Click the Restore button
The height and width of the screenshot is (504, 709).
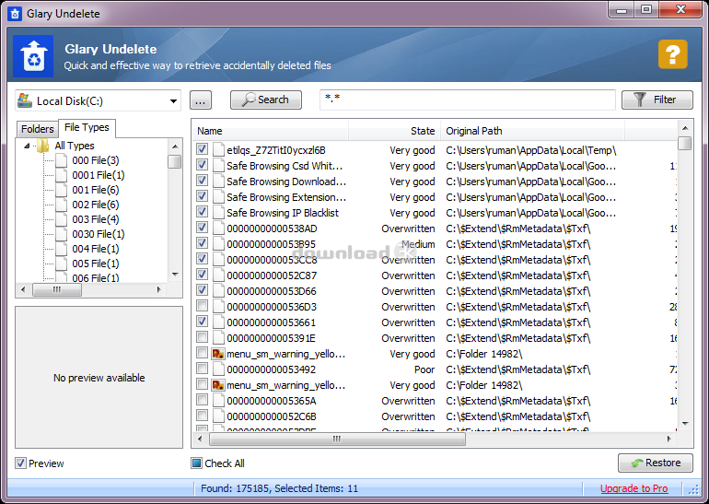click(656, 463)
